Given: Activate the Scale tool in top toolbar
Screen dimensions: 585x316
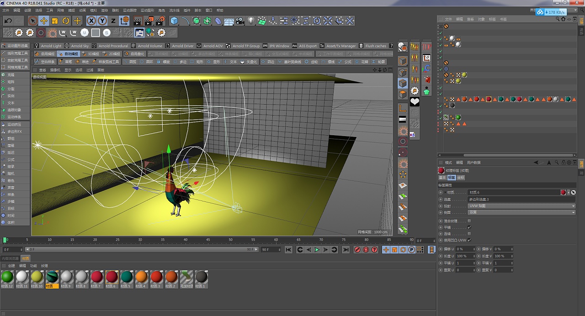Looking at the screenshot, I should 55,21.
